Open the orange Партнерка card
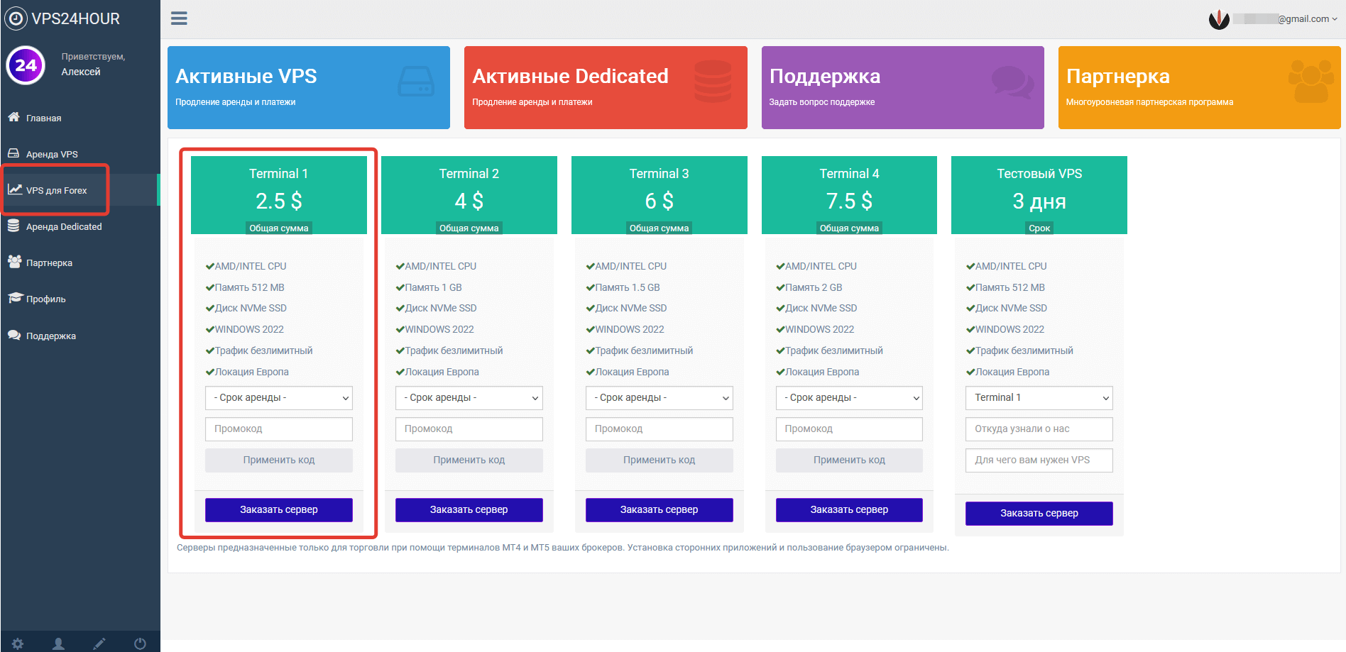Viewport: 1346px width, 652px height. [x=1199, y=88]
